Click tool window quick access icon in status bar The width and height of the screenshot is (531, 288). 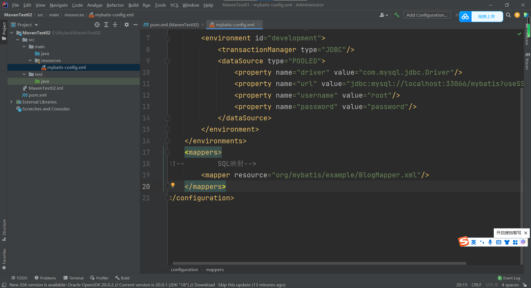[x=4, y=285]
